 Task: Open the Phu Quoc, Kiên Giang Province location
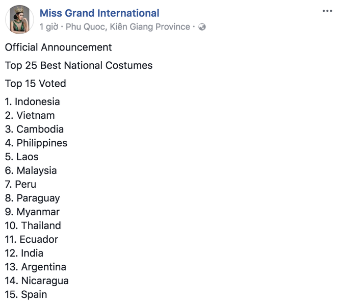point(128,27)
